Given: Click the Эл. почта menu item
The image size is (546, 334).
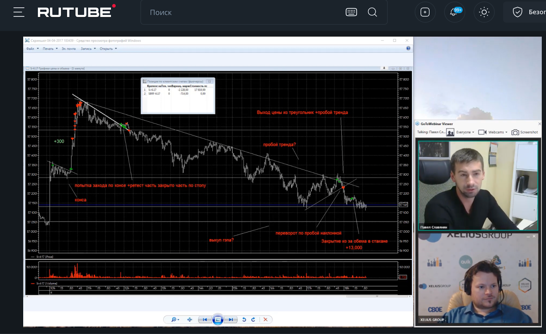Looking at the screenshot, I should (x=69, y=49).
